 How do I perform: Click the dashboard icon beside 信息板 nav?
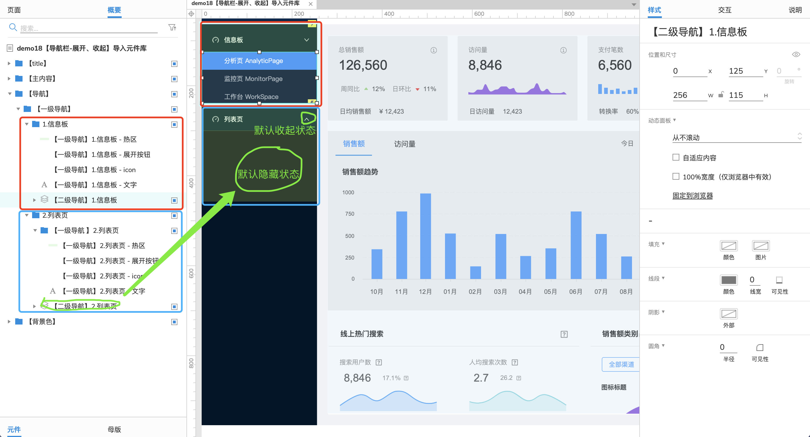pyautogui.click(x=215, y=40)
